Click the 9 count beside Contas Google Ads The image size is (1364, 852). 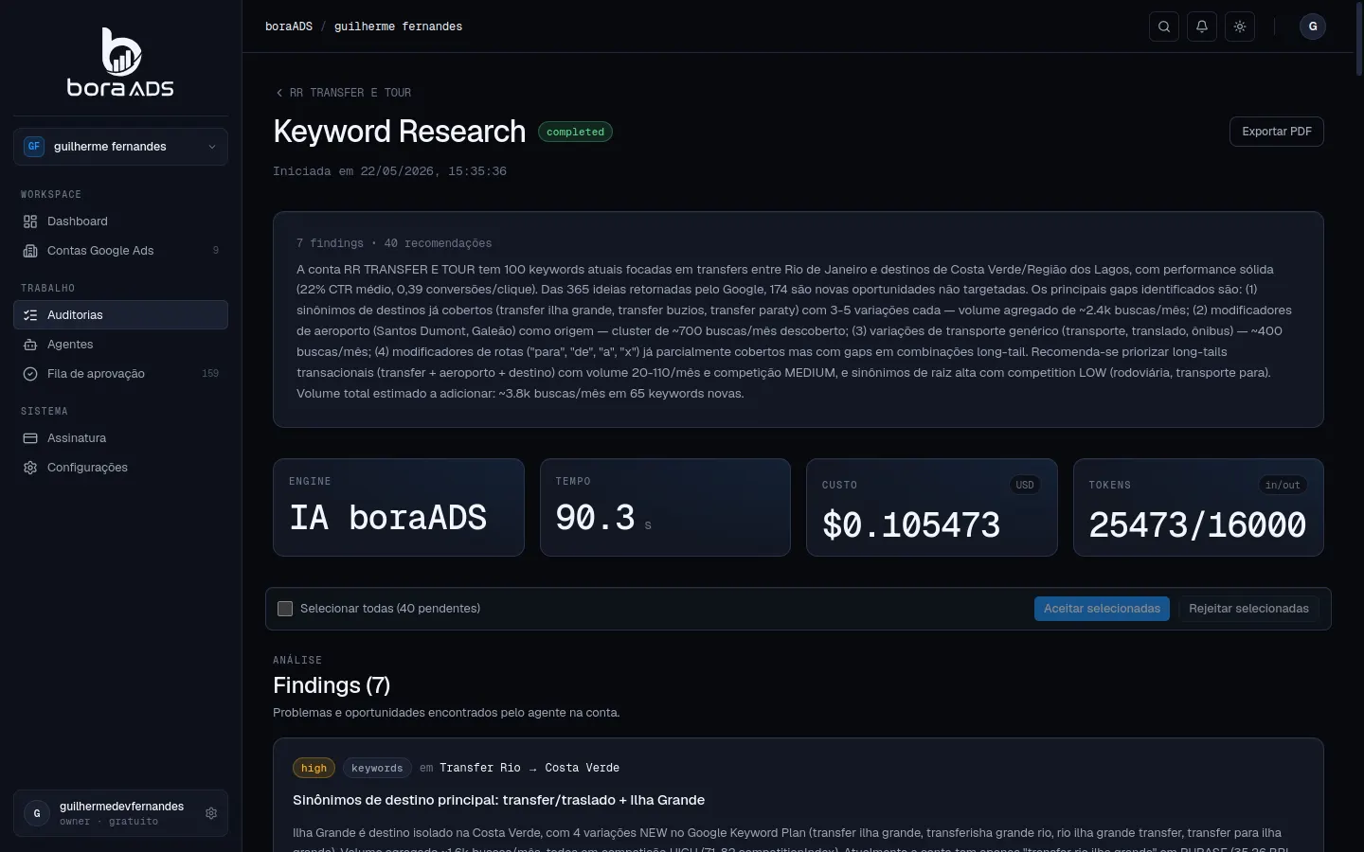click(x=216, y=251)
